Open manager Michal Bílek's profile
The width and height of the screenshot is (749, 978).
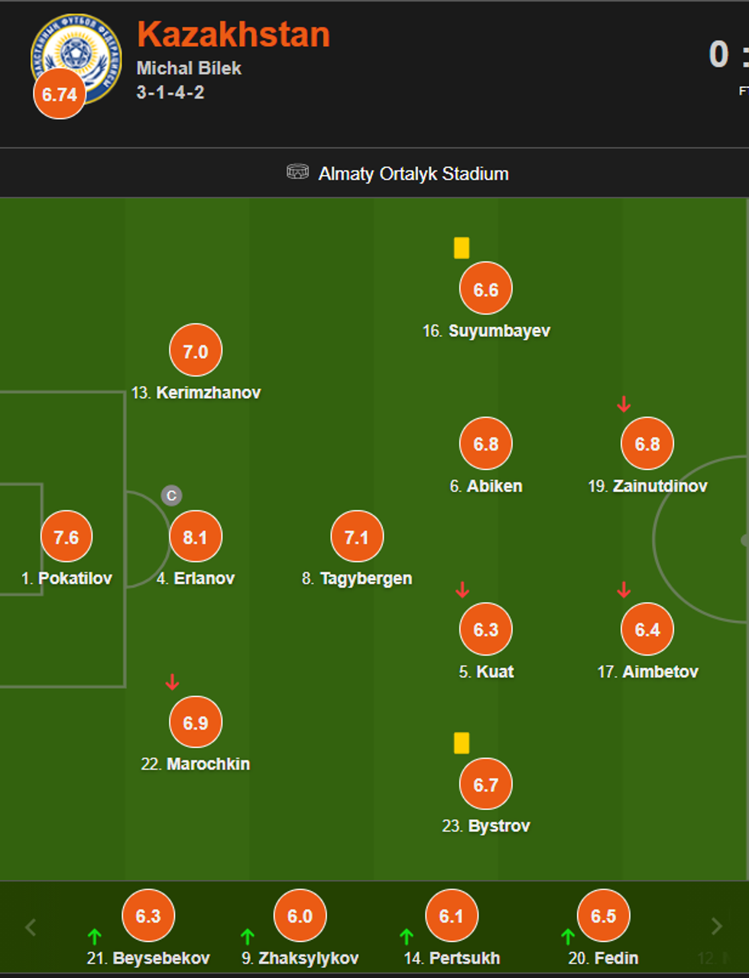click(189, 68)
